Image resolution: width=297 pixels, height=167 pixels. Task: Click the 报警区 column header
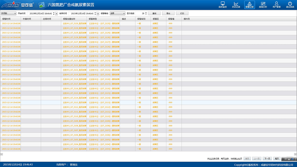158,19
